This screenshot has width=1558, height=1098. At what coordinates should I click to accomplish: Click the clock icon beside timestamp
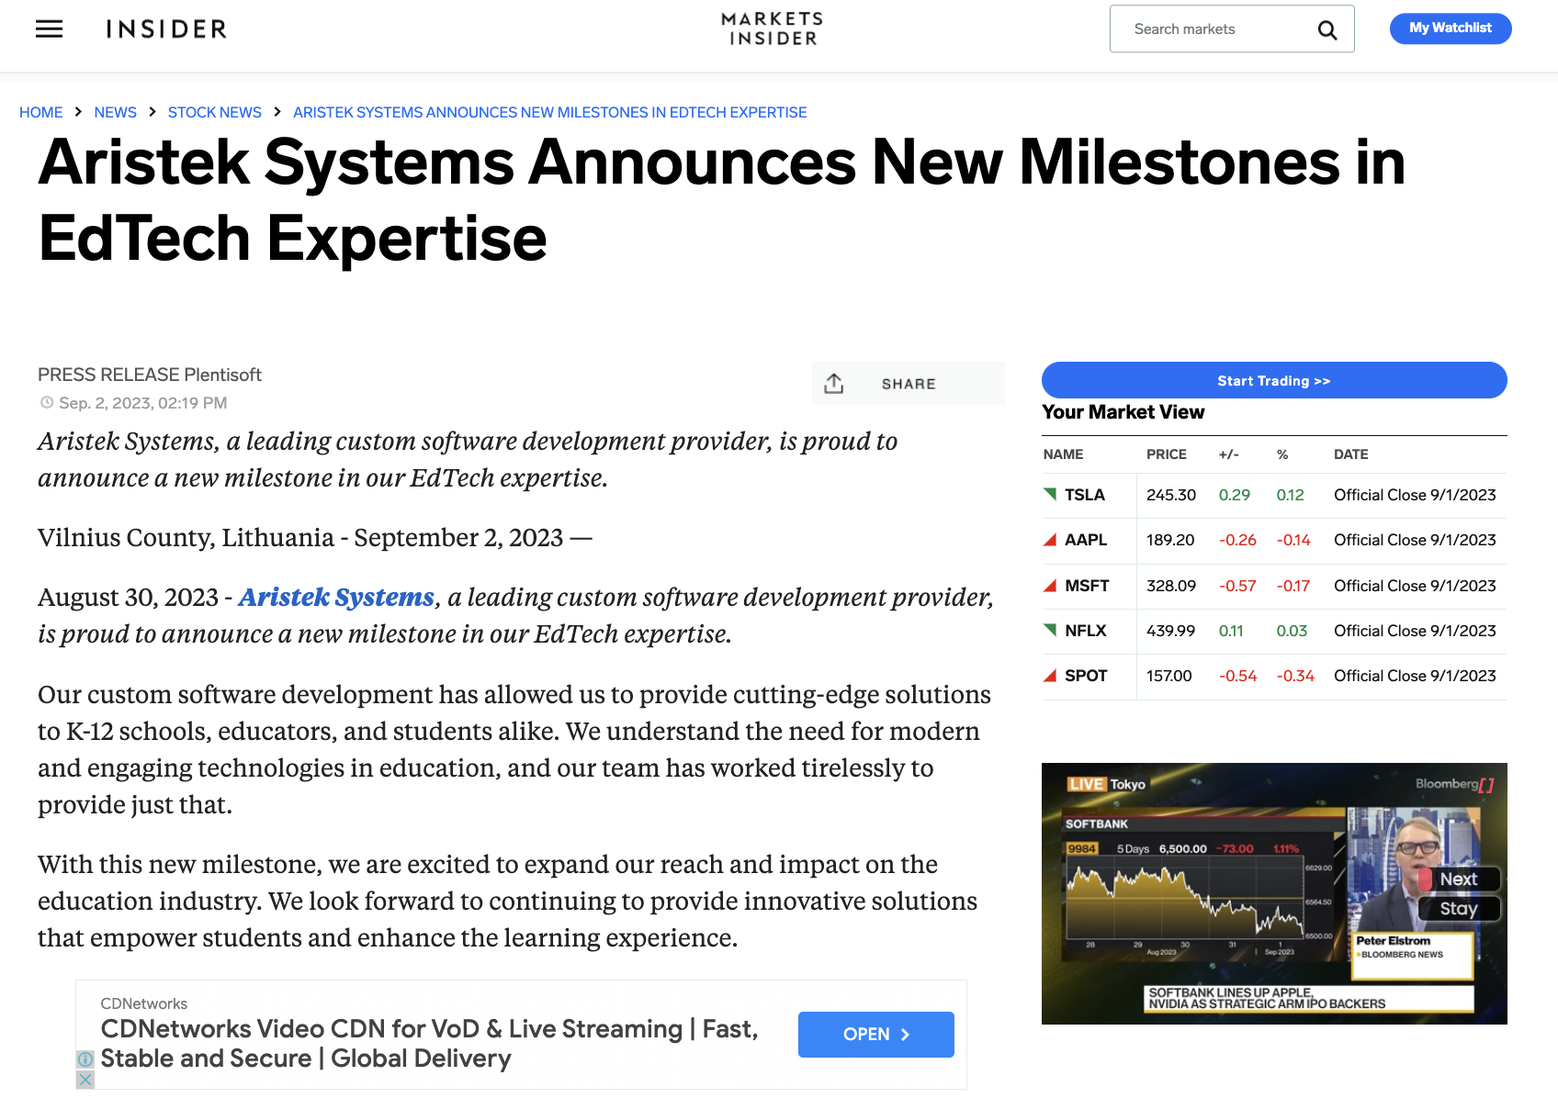(x=47, y=402)
